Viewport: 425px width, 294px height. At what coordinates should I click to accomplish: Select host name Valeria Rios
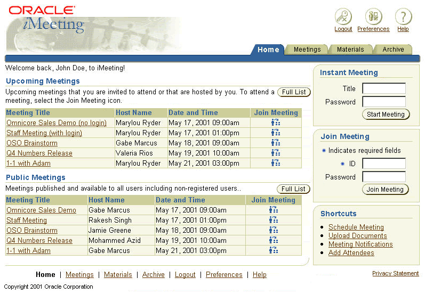[134, 153]
